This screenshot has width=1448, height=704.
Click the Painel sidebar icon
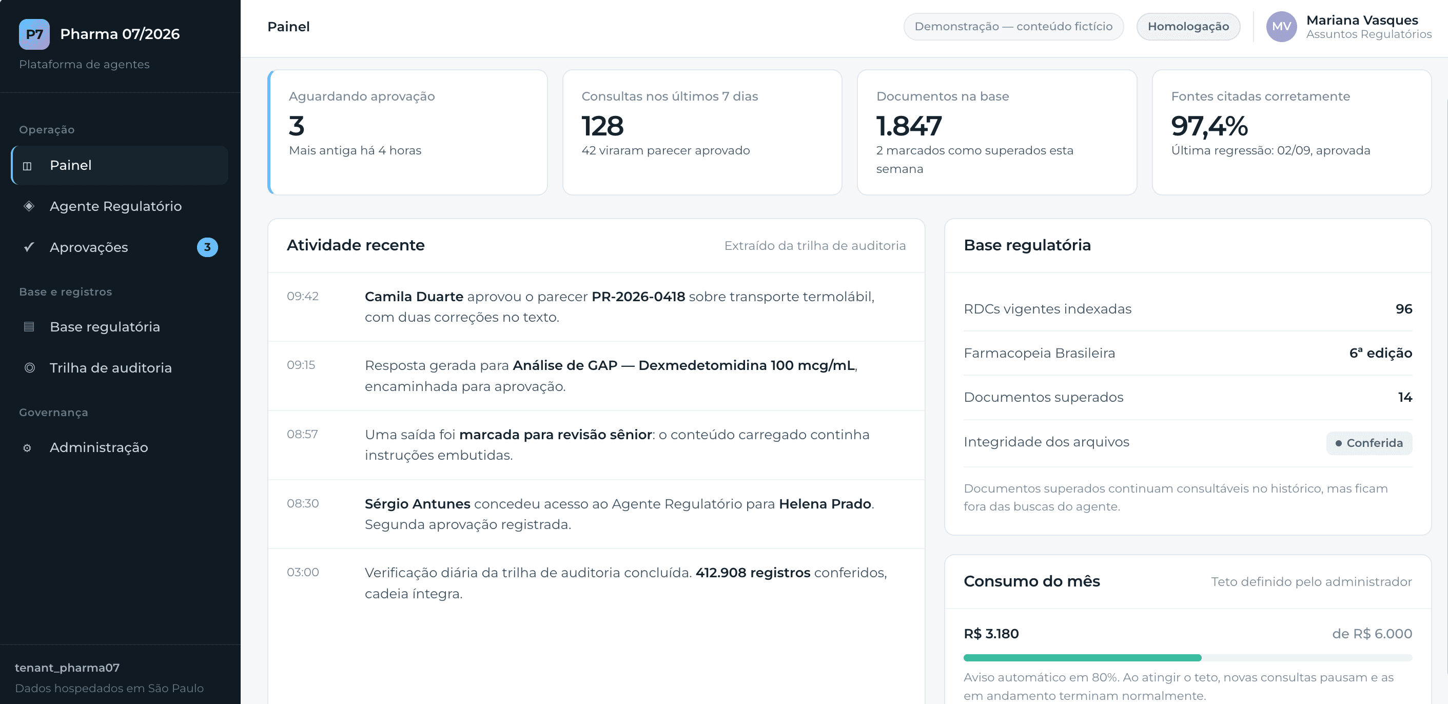[28, 166]
